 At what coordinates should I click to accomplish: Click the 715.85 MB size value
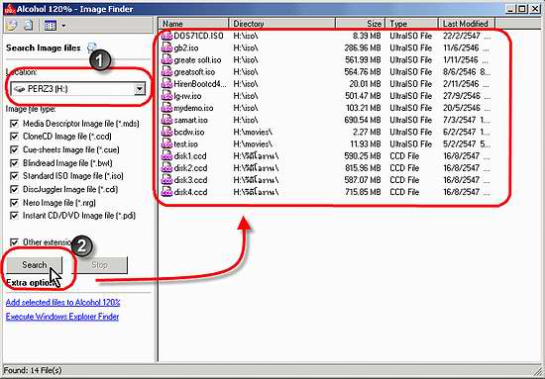click(x=363, y=192)
